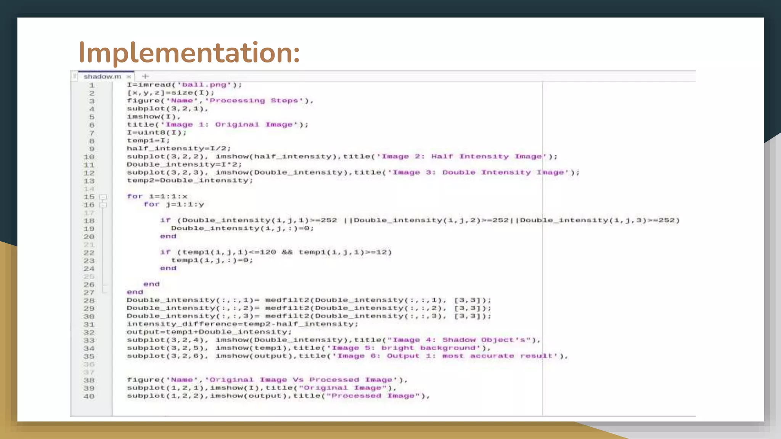The height and width of the screenshot is (439, 781).
Task: Click the if temp1(i,j,1)<=120 condition
Action: [276, 252]
